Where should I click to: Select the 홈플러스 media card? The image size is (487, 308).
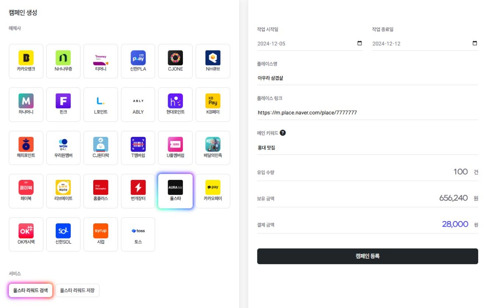[101, 191]
